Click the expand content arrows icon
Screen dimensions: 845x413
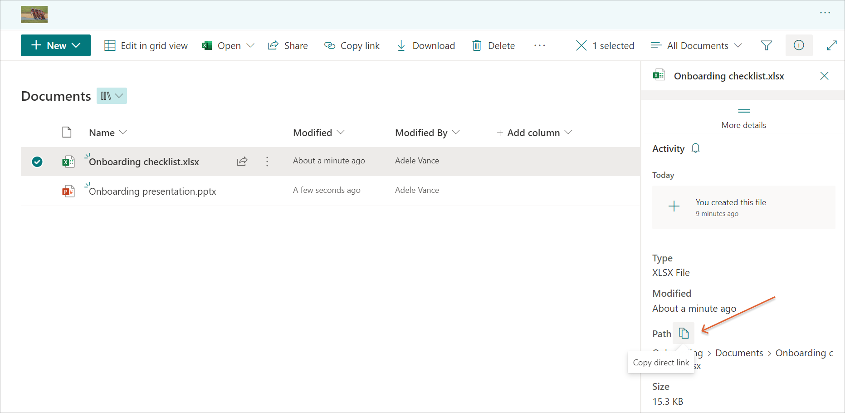tap(831, 45)
